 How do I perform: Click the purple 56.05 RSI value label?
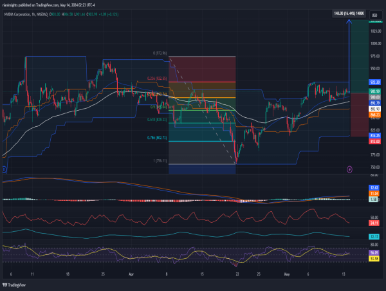(374, 253)
